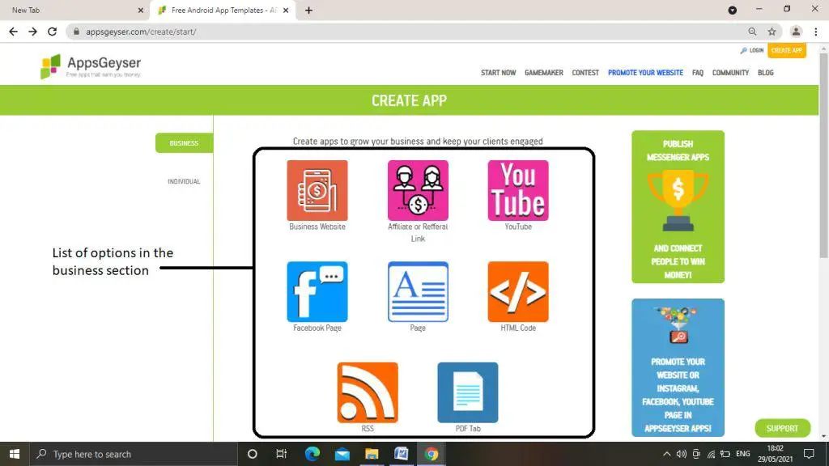
Task: Pick the Facebook Page template icon
Action: pyautogui.click(x=317, y=291)
